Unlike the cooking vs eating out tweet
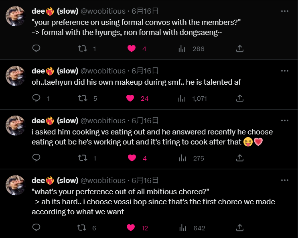Screen dimensions: 298x238 [132, 158]
